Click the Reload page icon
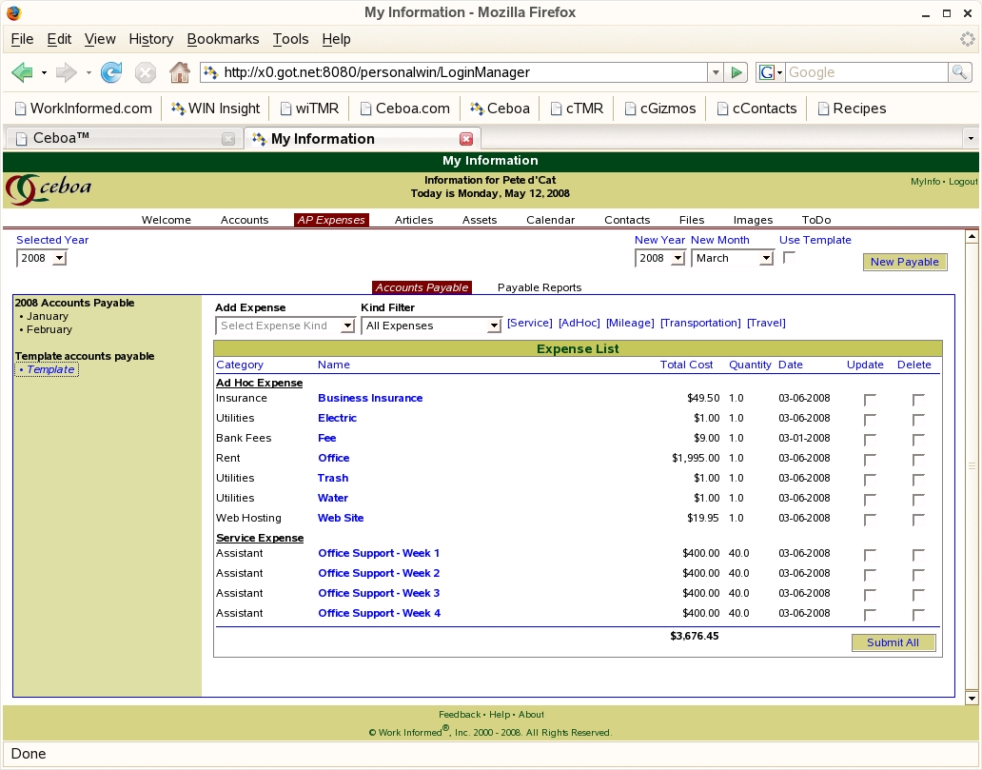Screen dimensions: 982x770 click(111, 72)
